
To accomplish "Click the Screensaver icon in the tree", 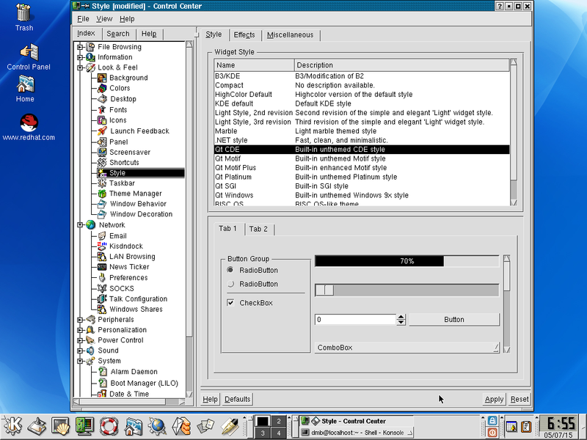I will point(102,152).
